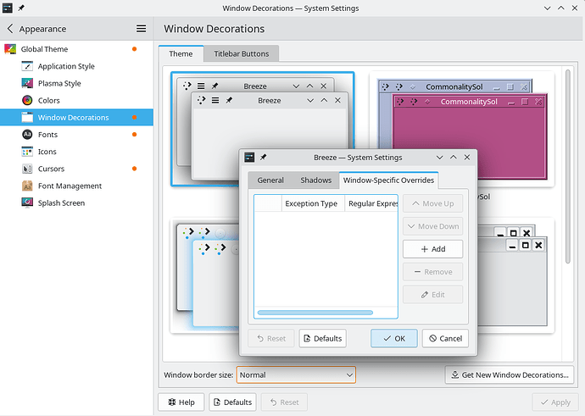The width and height of the screenshot is (585, 416).
Task: Click Reset in the Breeze dialog
Action: [x=271, y=338]
